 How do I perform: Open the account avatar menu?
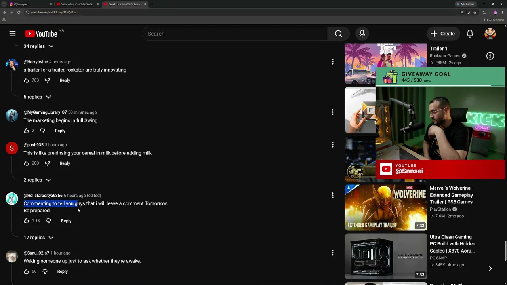pos(490,34)
